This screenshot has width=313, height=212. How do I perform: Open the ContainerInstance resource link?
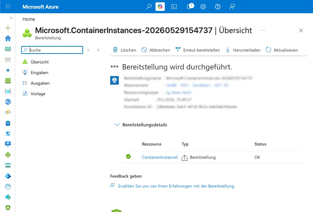[160, 157]
